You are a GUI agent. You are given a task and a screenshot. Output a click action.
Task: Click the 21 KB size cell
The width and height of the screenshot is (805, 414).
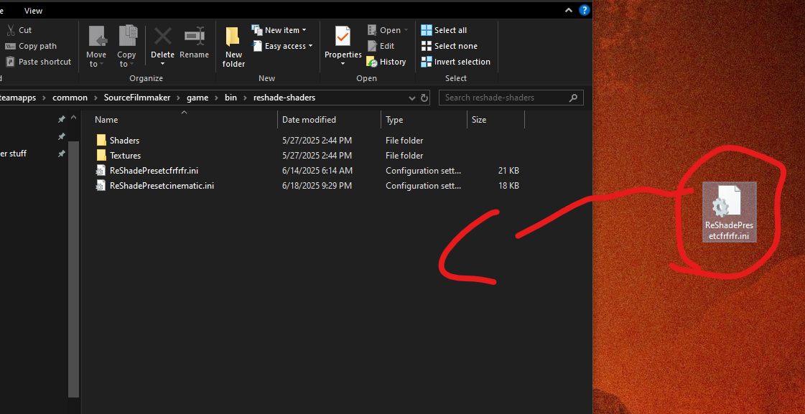pyautogui.click(x=508, y=171)
